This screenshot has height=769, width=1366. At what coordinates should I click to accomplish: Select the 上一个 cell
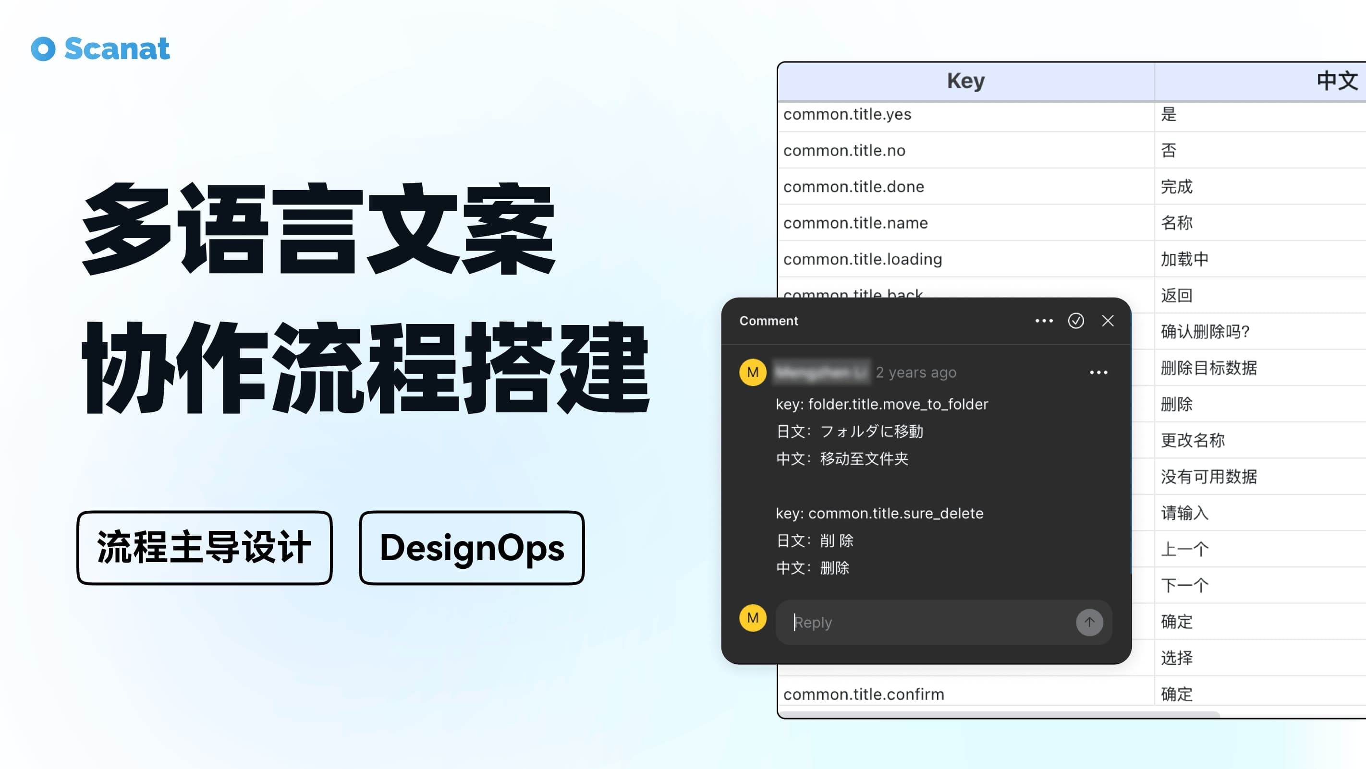coord(1260,549)
